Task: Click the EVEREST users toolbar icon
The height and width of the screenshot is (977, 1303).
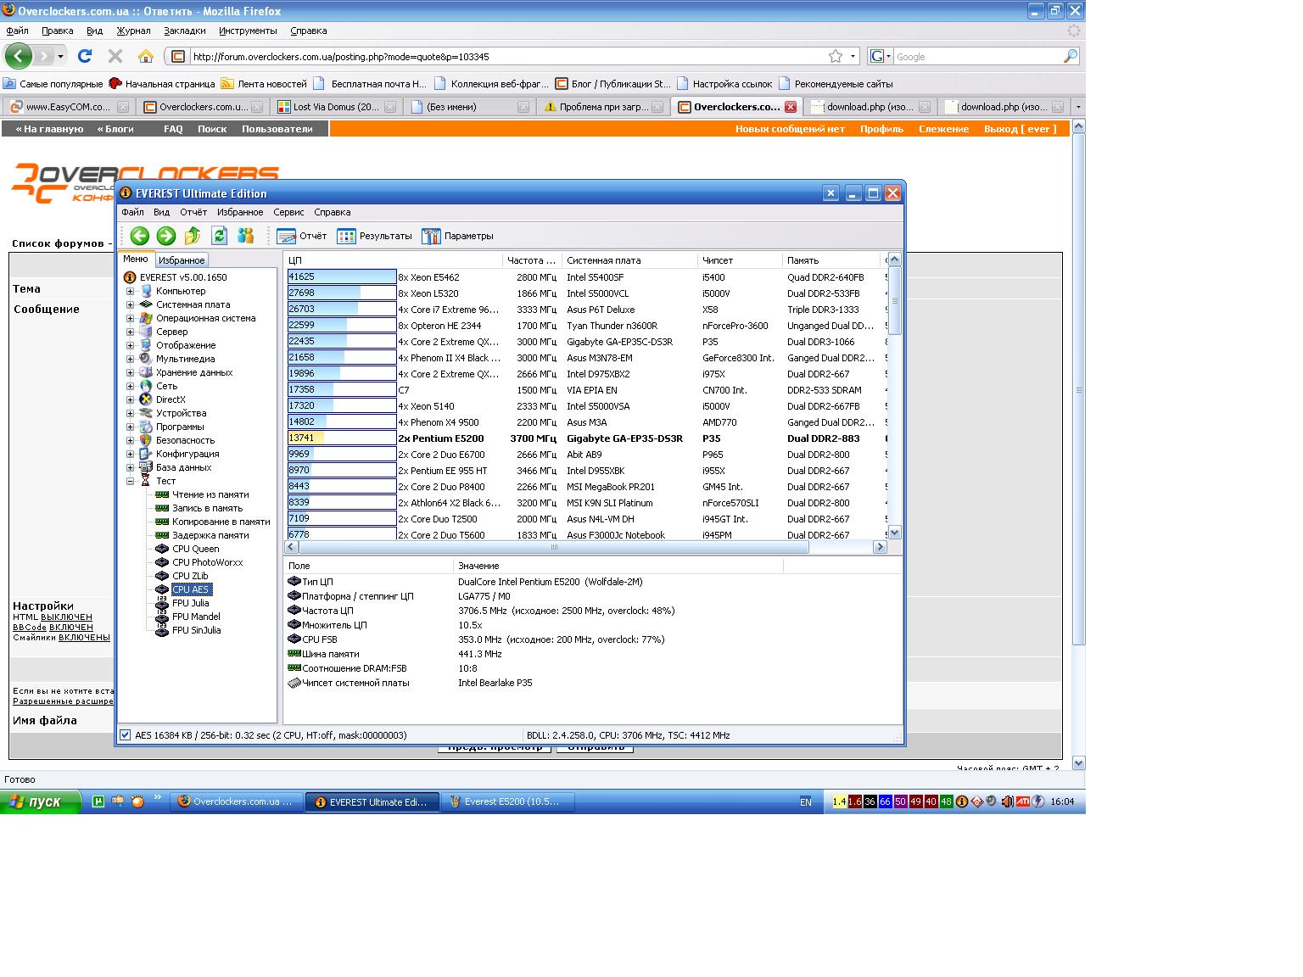Action: [x=246, y=236]
